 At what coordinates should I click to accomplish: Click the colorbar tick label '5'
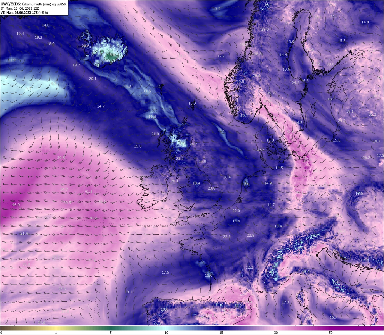(x=111, y=333)
